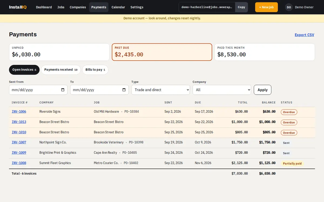This screenshot has width=324, height=202.
Task: Click the Overdue badge for INV-1010
Action: coord(289,133)
